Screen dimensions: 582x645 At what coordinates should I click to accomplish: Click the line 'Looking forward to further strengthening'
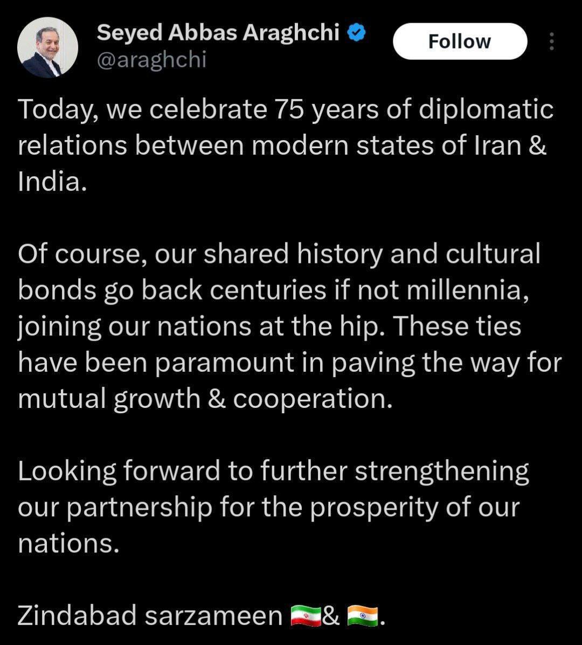(273, 471)
